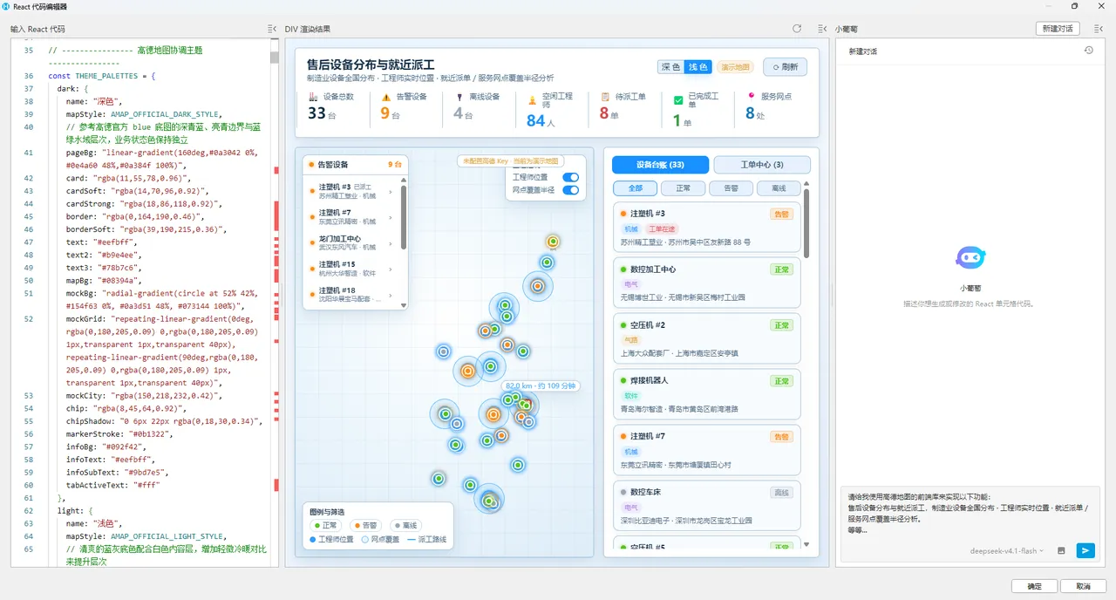1116x600 pixels.
Task: Start a new chat with 新建对话 button
Action: tap(1058, 29)
